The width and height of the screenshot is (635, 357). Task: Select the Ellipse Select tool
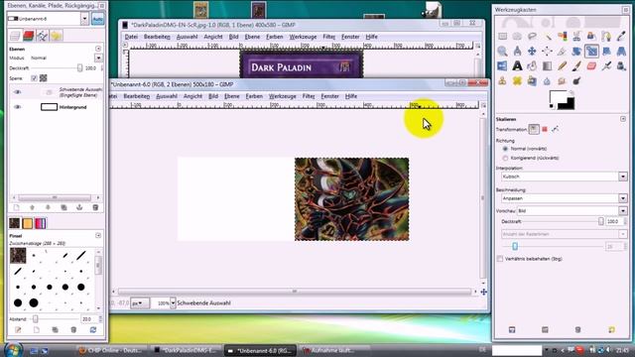[x=517, y=37]
